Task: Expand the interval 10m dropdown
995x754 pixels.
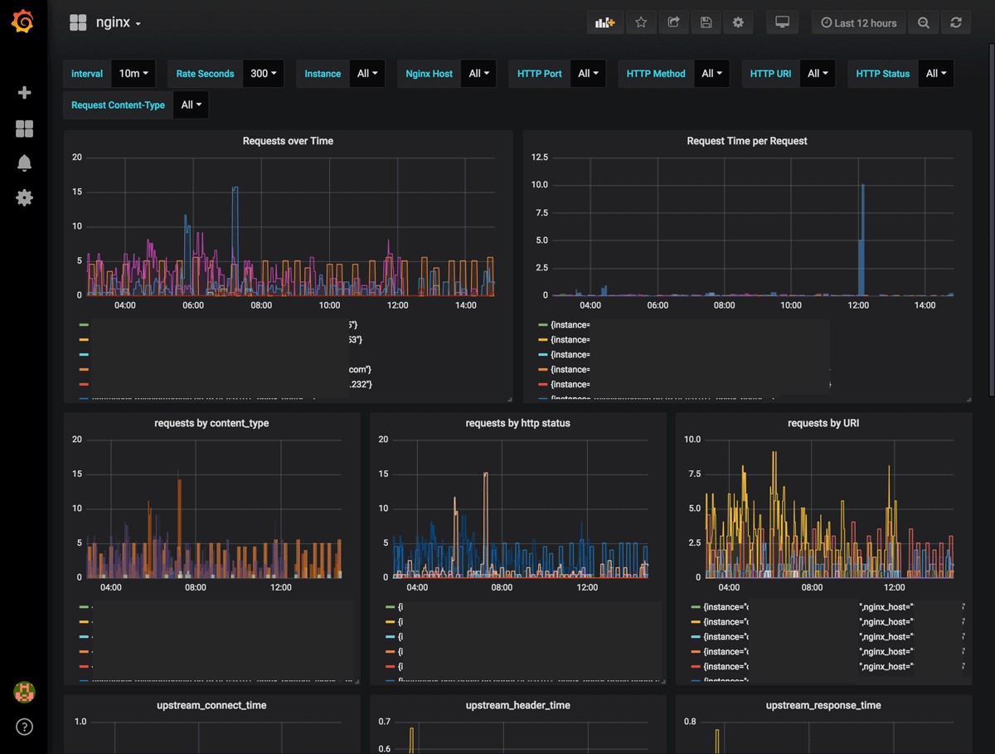Action: 133,74
